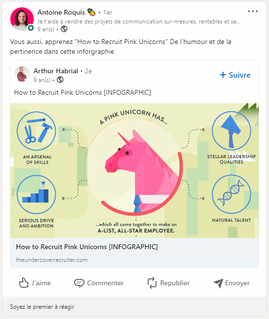Click the Commenter speech bubble icon

tap(79, 283)
